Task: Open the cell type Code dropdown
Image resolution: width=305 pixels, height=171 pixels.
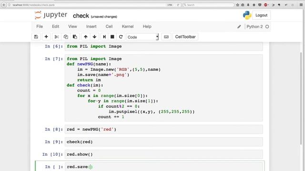Action: (142, 37)
